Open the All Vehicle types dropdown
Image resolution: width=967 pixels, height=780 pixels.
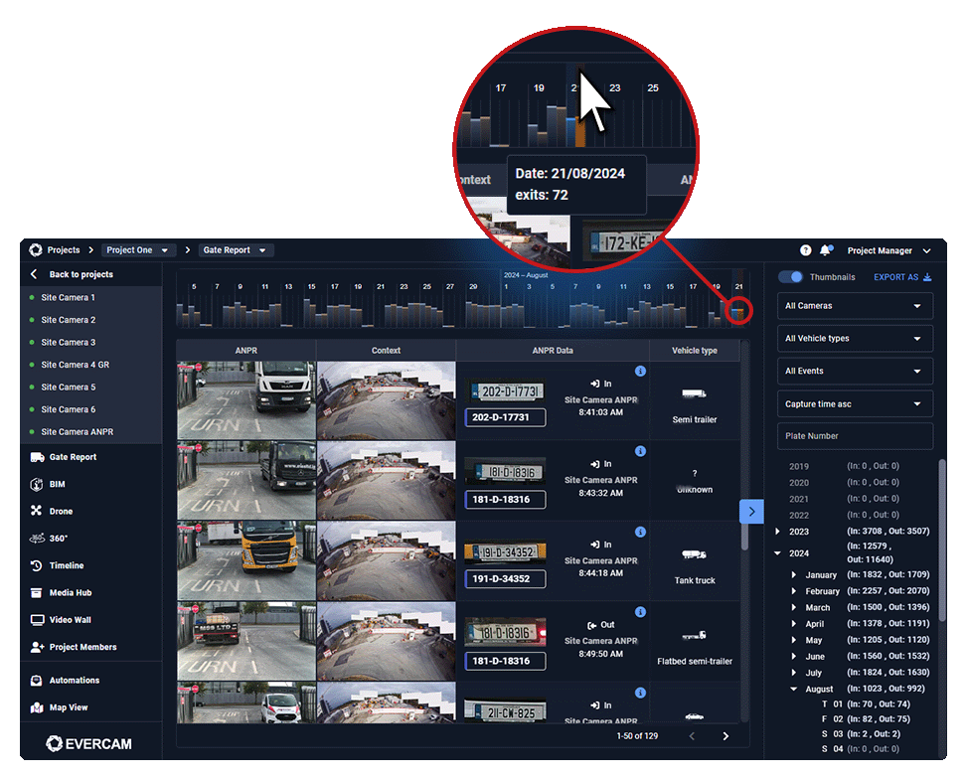tap(854, 339)
